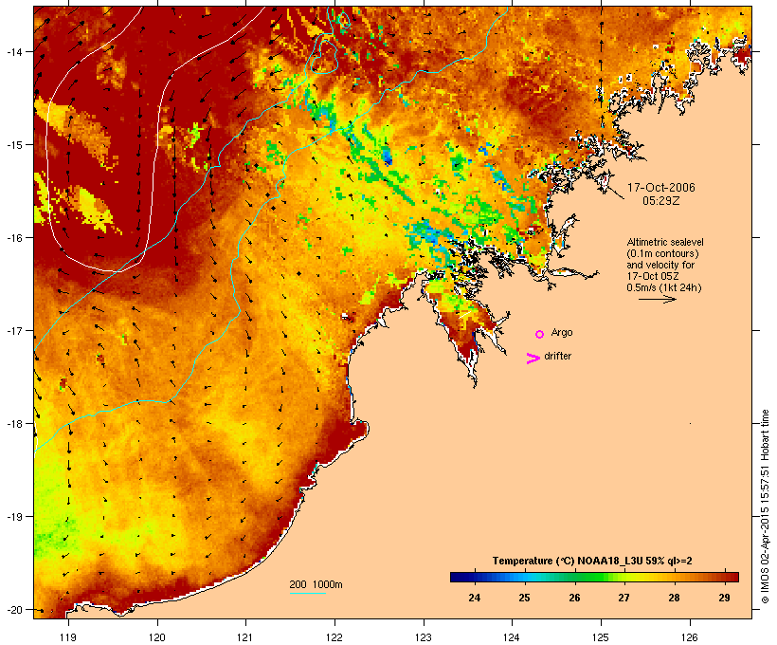777x645 pixels.
Task: Click the orange 28 degree region of colorbar
Action: point(675,577)
